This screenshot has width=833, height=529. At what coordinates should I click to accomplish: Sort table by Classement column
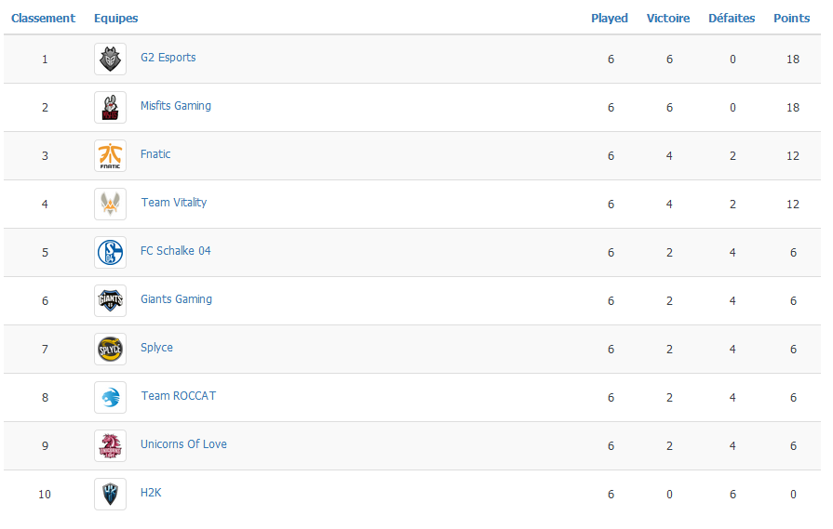pos(43,18)
